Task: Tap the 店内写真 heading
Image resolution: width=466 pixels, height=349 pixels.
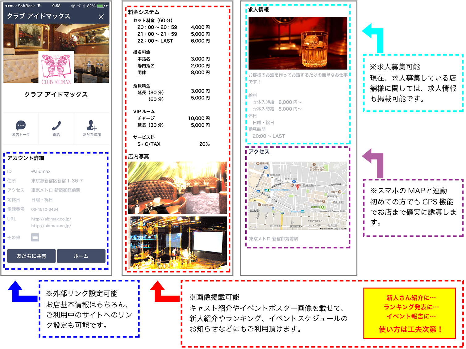Action: (x=139, y=157)
